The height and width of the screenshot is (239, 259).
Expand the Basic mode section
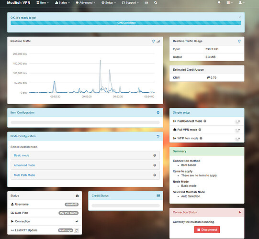pyautogui.click(x=85, y=155)
